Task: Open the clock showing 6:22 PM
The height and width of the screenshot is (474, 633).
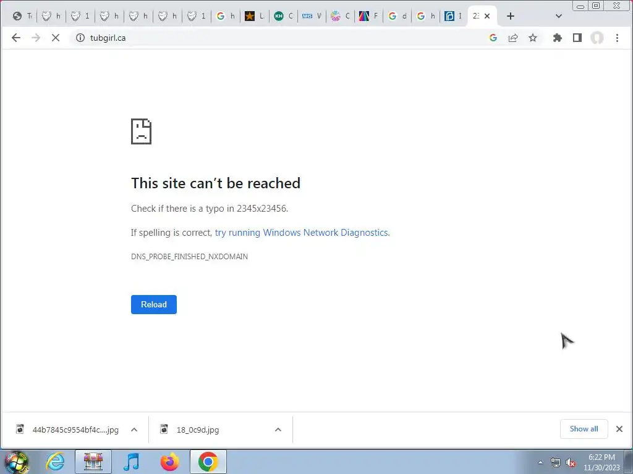Action: coord(601,462)
